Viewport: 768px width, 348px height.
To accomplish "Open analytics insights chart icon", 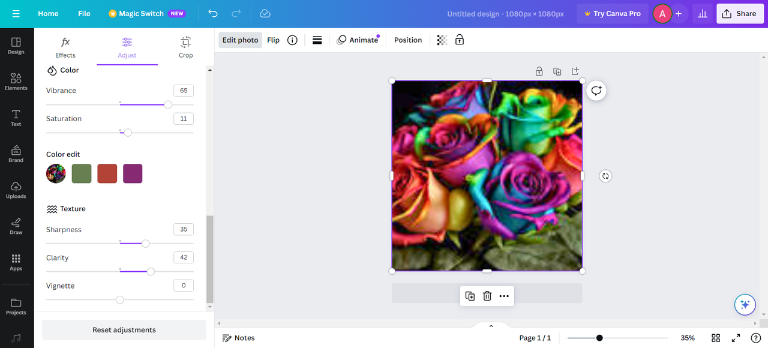I will click(702, 13).
